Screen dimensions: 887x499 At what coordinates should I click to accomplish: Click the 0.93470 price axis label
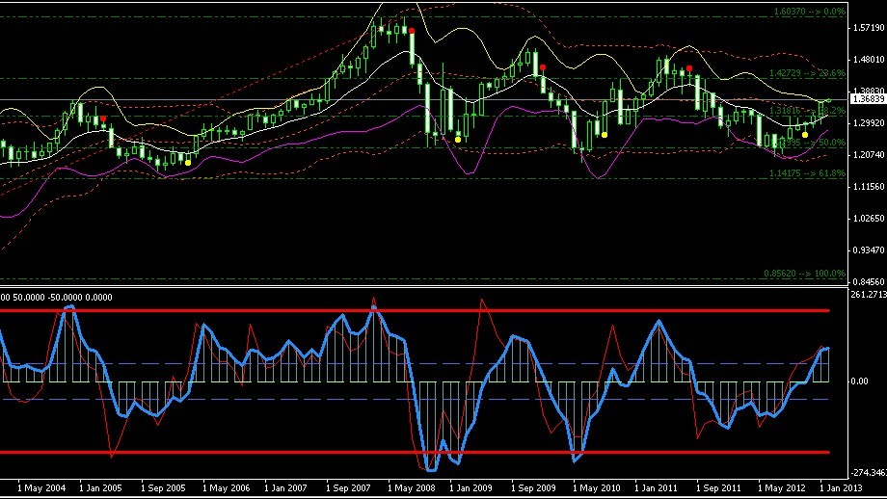870,249
